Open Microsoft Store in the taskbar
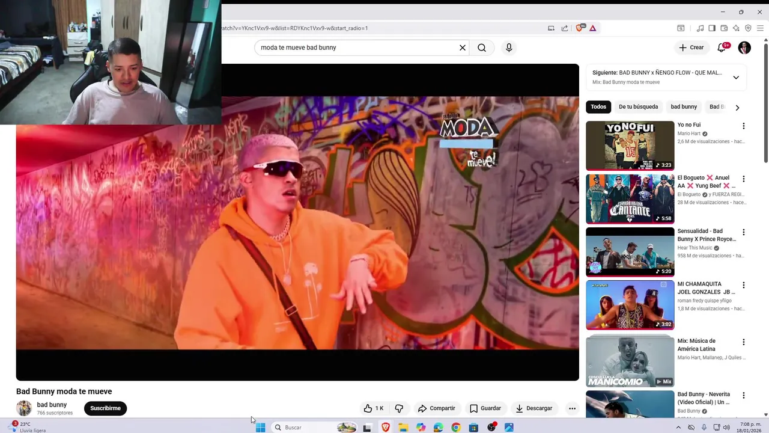 pyautogui.click(x=473, y=428)
